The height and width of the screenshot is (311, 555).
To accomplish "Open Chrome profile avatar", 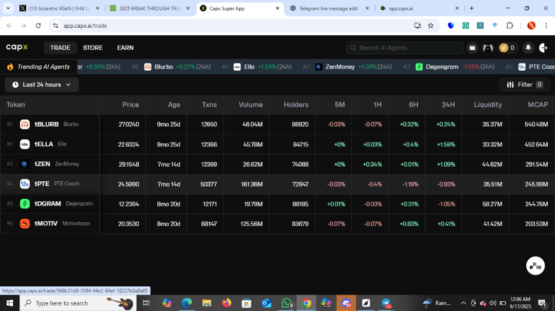I will click(x=531, y=26).
